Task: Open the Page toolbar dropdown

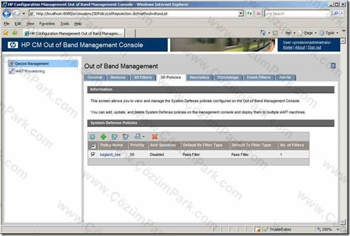Action: coord(316,33)
